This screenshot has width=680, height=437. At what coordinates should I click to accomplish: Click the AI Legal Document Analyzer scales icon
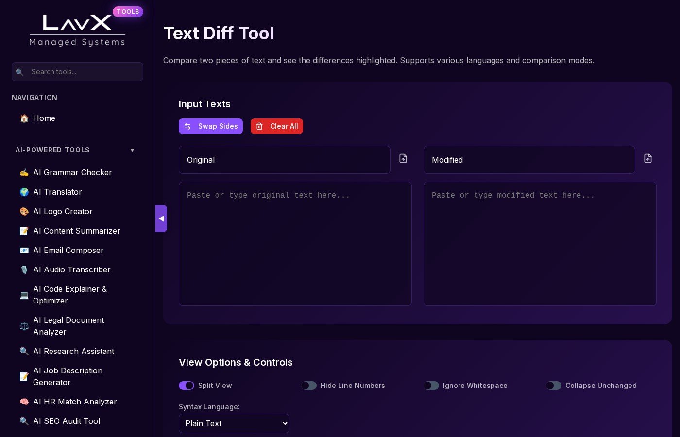[24, 326]
